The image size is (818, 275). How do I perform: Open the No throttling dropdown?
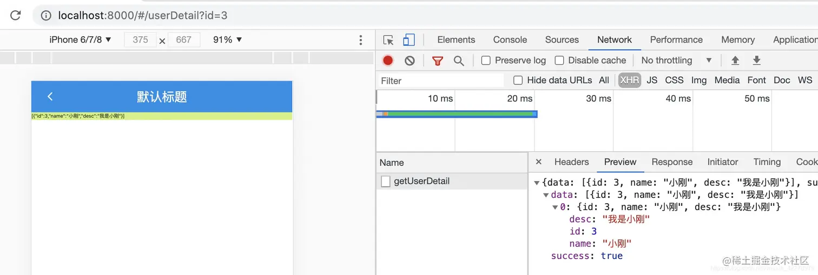point(676,61)
